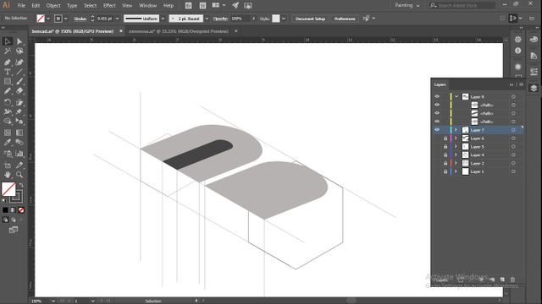Screen dimensions: 542x304
Task: Click the Search Adobe Stock field
Action: click(462, 5)
